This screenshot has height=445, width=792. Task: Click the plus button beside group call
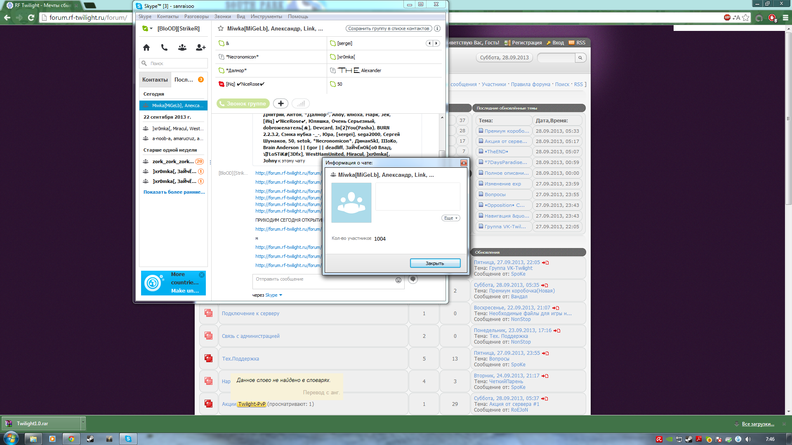(280, 103)
